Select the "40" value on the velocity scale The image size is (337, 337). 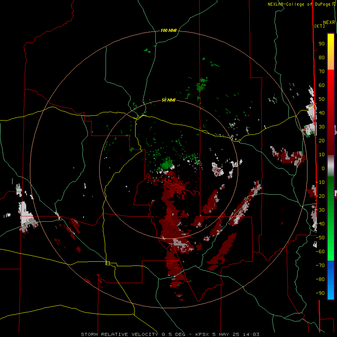pos(322,113)
